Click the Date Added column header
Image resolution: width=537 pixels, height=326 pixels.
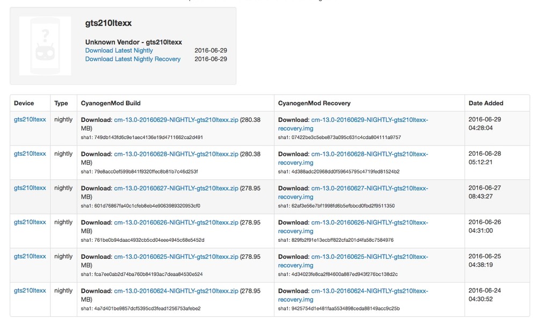coord(486,103)
